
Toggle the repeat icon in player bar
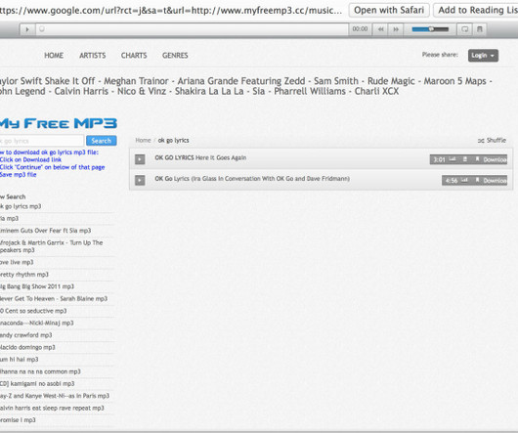pos(465,29)
